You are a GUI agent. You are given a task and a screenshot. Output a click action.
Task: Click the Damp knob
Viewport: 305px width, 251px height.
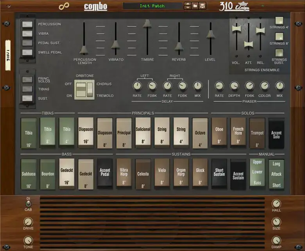(276, 240)
